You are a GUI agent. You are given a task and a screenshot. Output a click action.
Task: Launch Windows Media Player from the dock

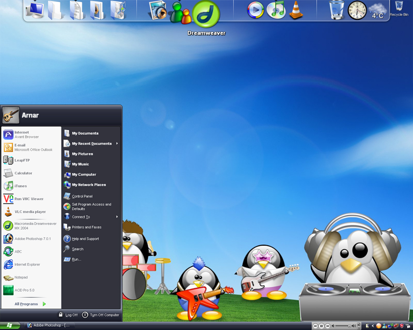point(256,10)
